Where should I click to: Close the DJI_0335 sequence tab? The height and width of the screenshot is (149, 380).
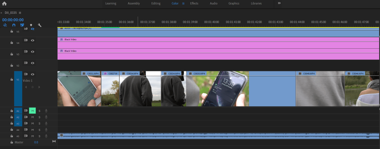click(1, 13)
